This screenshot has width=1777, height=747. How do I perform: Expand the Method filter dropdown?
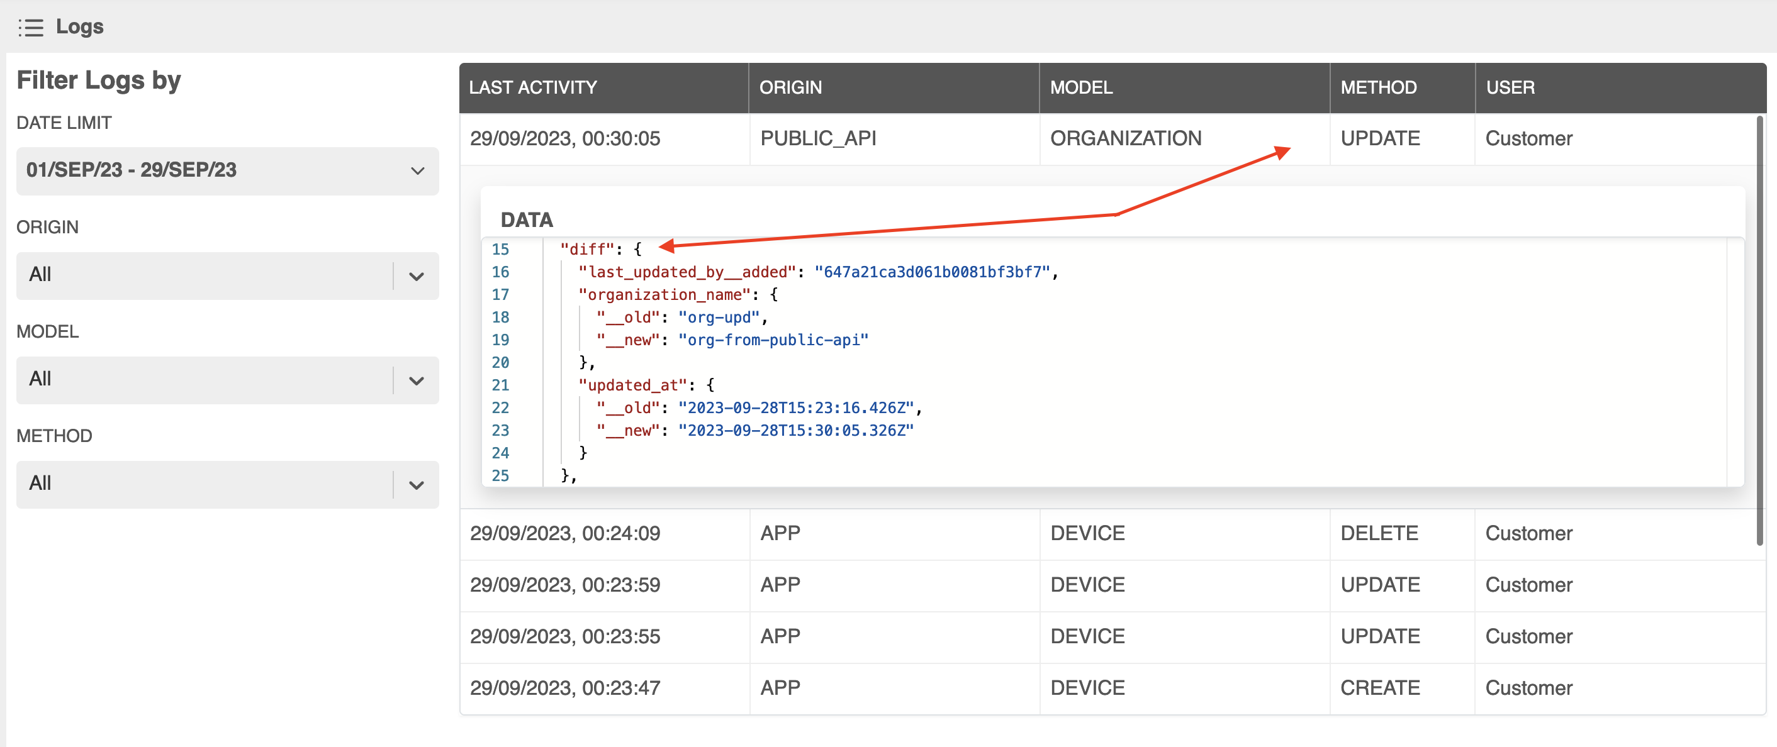pyautogui.click(x=228, y=484)
